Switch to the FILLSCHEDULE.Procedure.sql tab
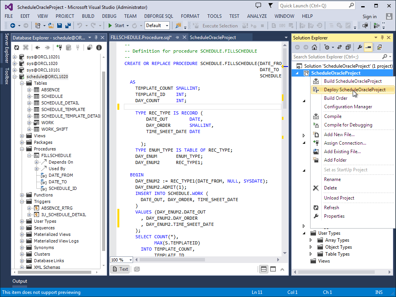 tap(140, 38)
